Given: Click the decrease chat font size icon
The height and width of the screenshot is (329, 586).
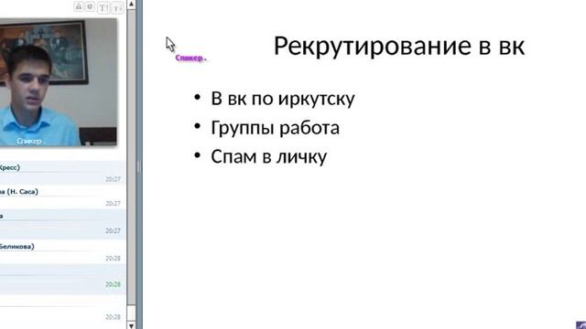Looking at the screenshot, I should 117,7.
